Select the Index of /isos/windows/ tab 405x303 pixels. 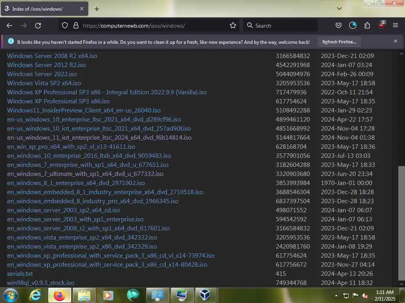(x=44, y=9)
